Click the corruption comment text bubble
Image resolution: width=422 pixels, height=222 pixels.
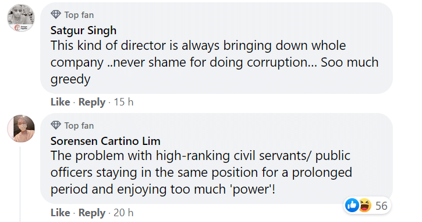pos(217,48)
